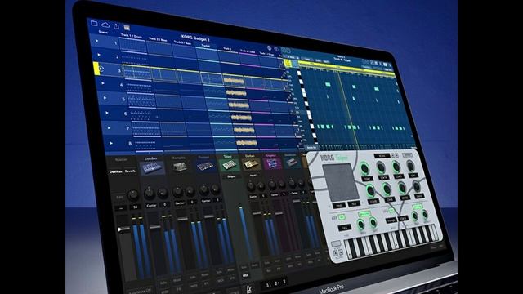Play scene 4
This screenshot has height=294, width=523.
tap(103, 83)
